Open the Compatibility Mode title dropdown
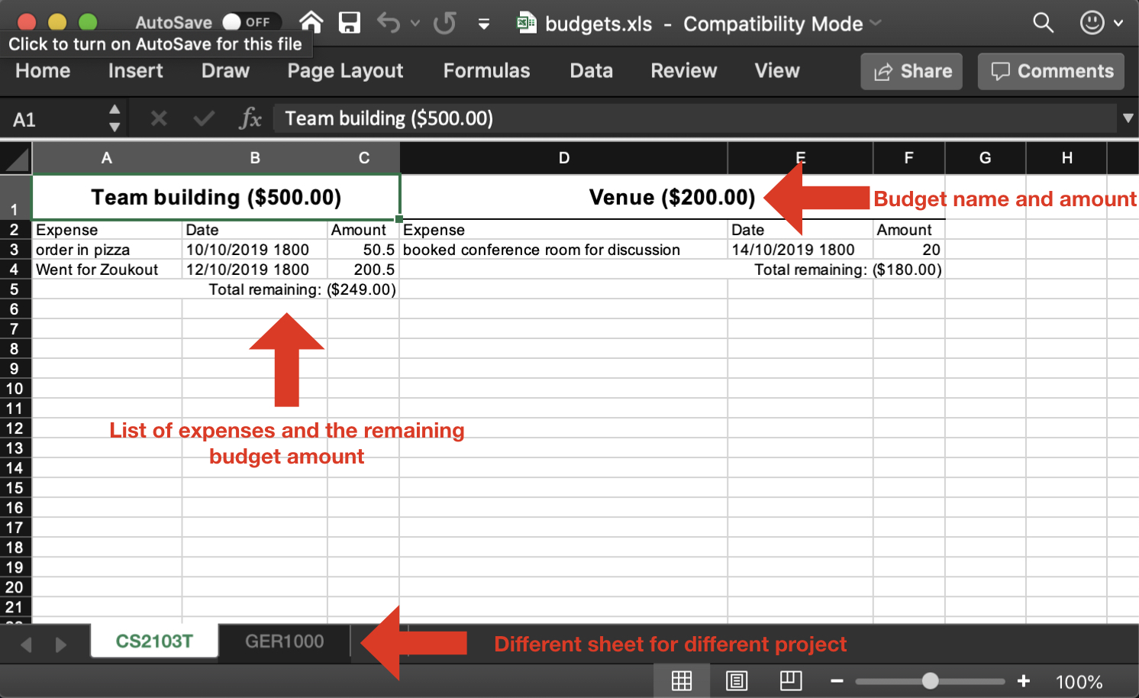Viewport: 1139px width, 698px height. tap(876, 23)
